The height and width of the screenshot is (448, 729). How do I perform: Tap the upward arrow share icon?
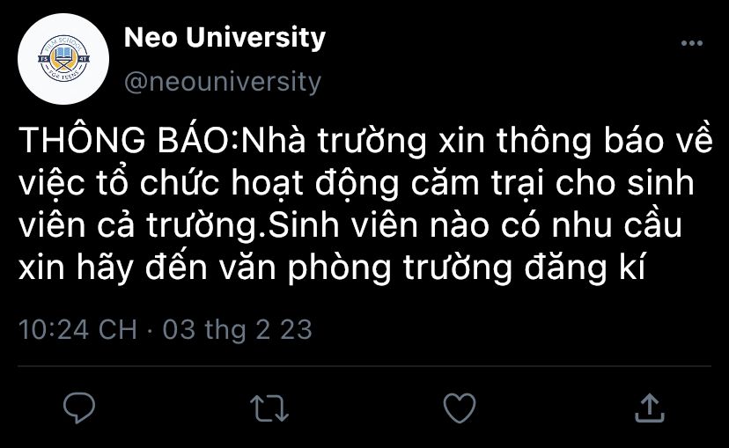pyautogui.click(x=650, y=408)
